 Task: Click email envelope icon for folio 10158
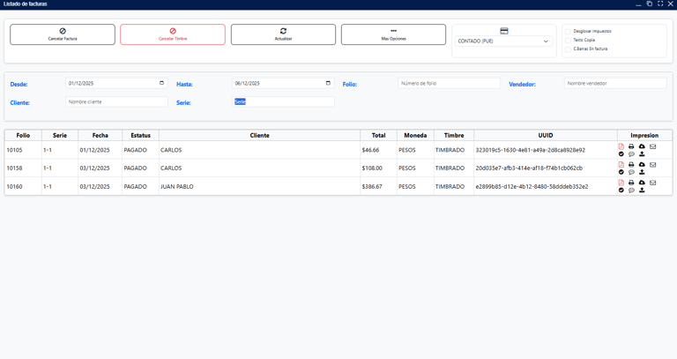click(653, 165)
